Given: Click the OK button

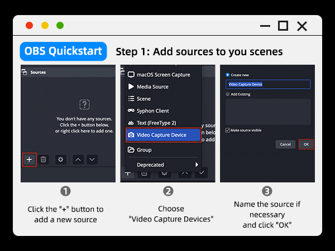Looking at the screenshot, I should (x=306, y=144).
